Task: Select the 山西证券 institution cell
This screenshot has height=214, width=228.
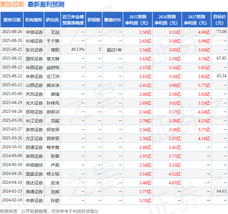Action: click(x=34, y=85)
